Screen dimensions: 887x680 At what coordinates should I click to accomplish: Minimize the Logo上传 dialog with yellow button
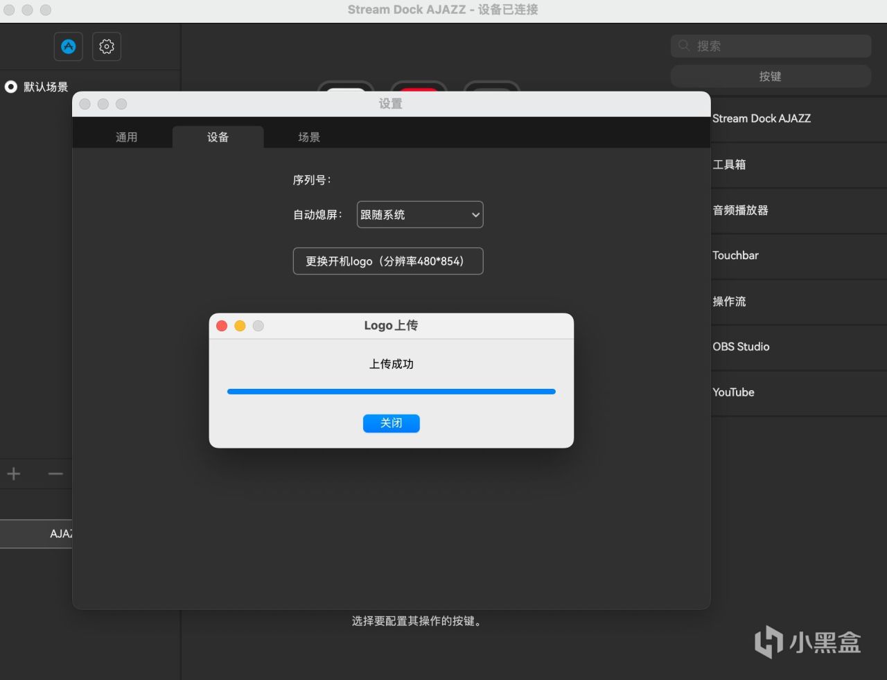click(x=240, y=326)
